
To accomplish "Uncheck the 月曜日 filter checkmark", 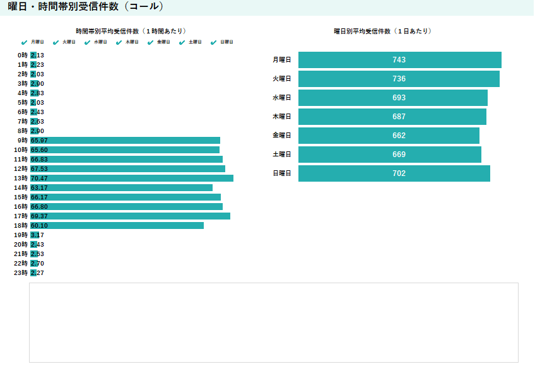I will [25, 42].
